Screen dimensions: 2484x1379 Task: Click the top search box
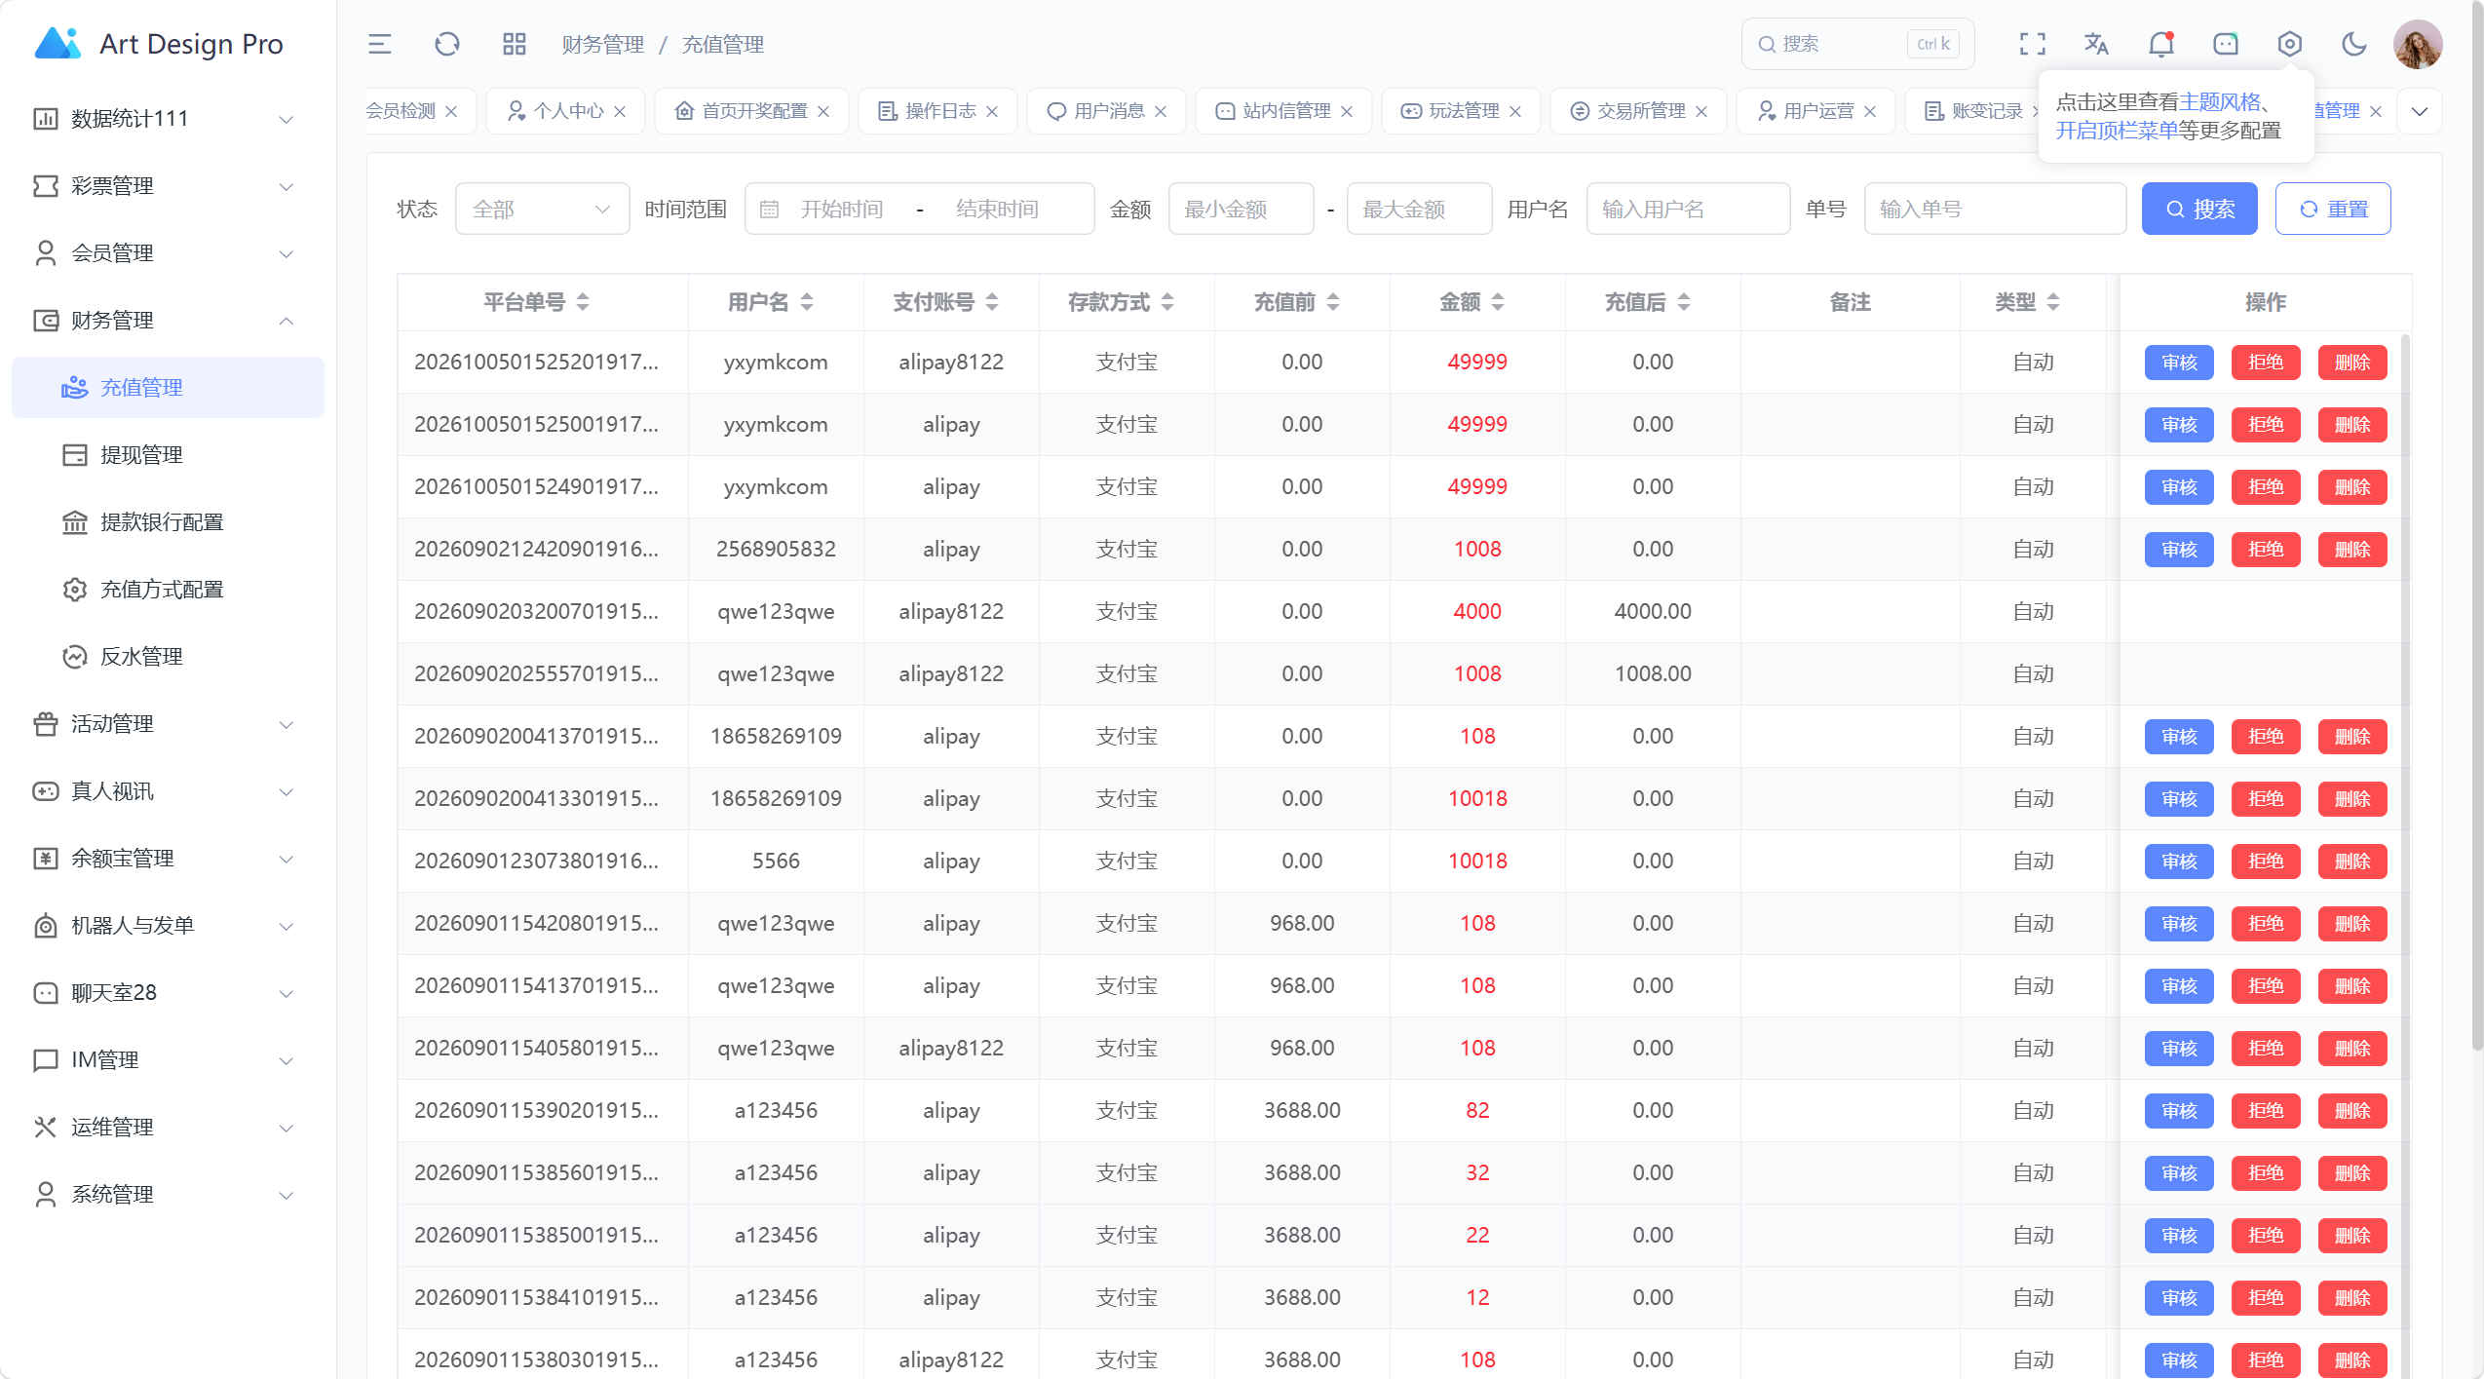pyautogui.click(x=1857, y=44)
